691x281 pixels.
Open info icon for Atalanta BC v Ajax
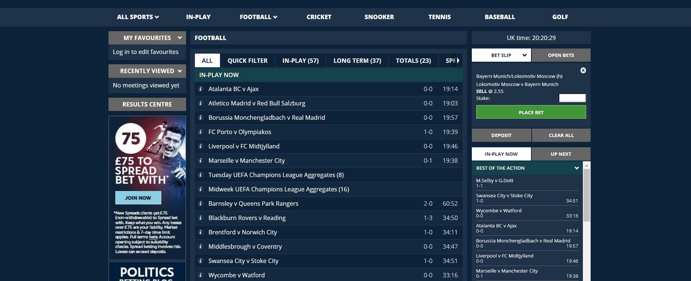(x=200, y=89)
